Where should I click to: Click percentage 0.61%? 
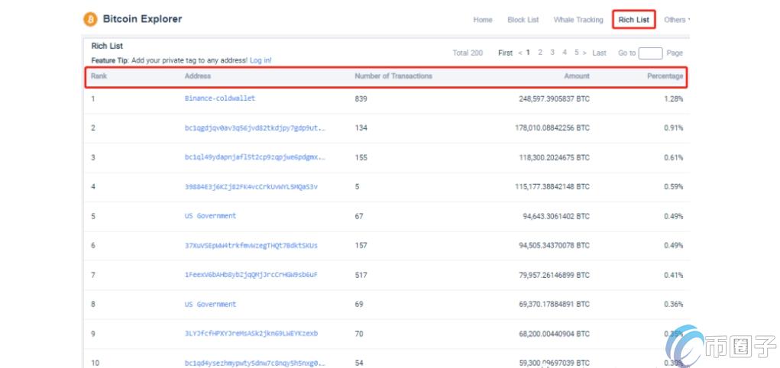point(674,157)
